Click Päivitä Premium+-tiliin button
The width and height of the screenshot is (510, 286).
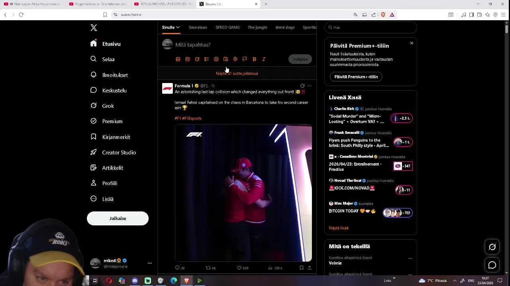coord(356,77)
